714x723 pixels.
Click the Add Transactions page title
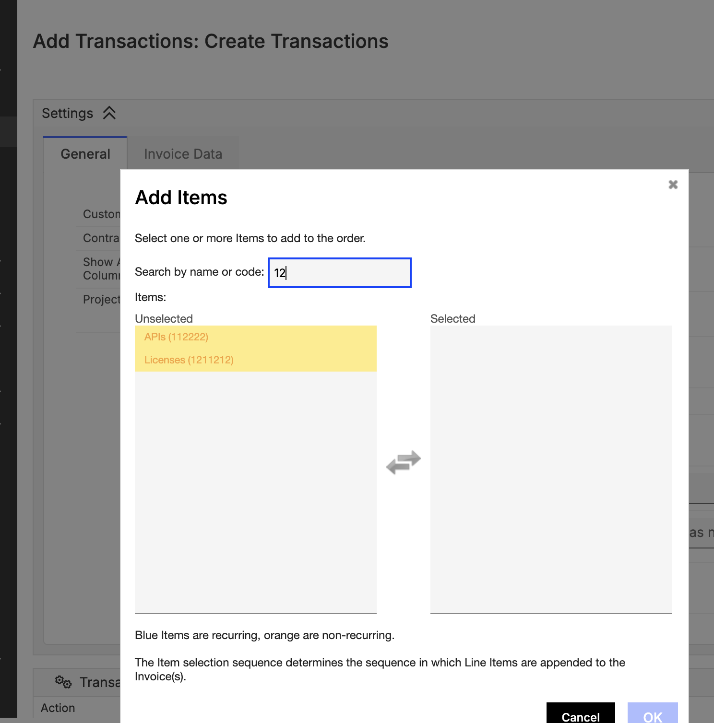click(211, 41)
